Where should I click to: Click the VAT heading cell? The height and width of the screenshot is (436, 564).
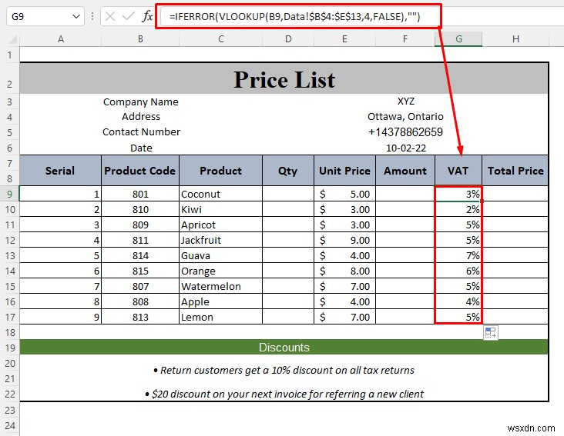[x=458, y=171]
